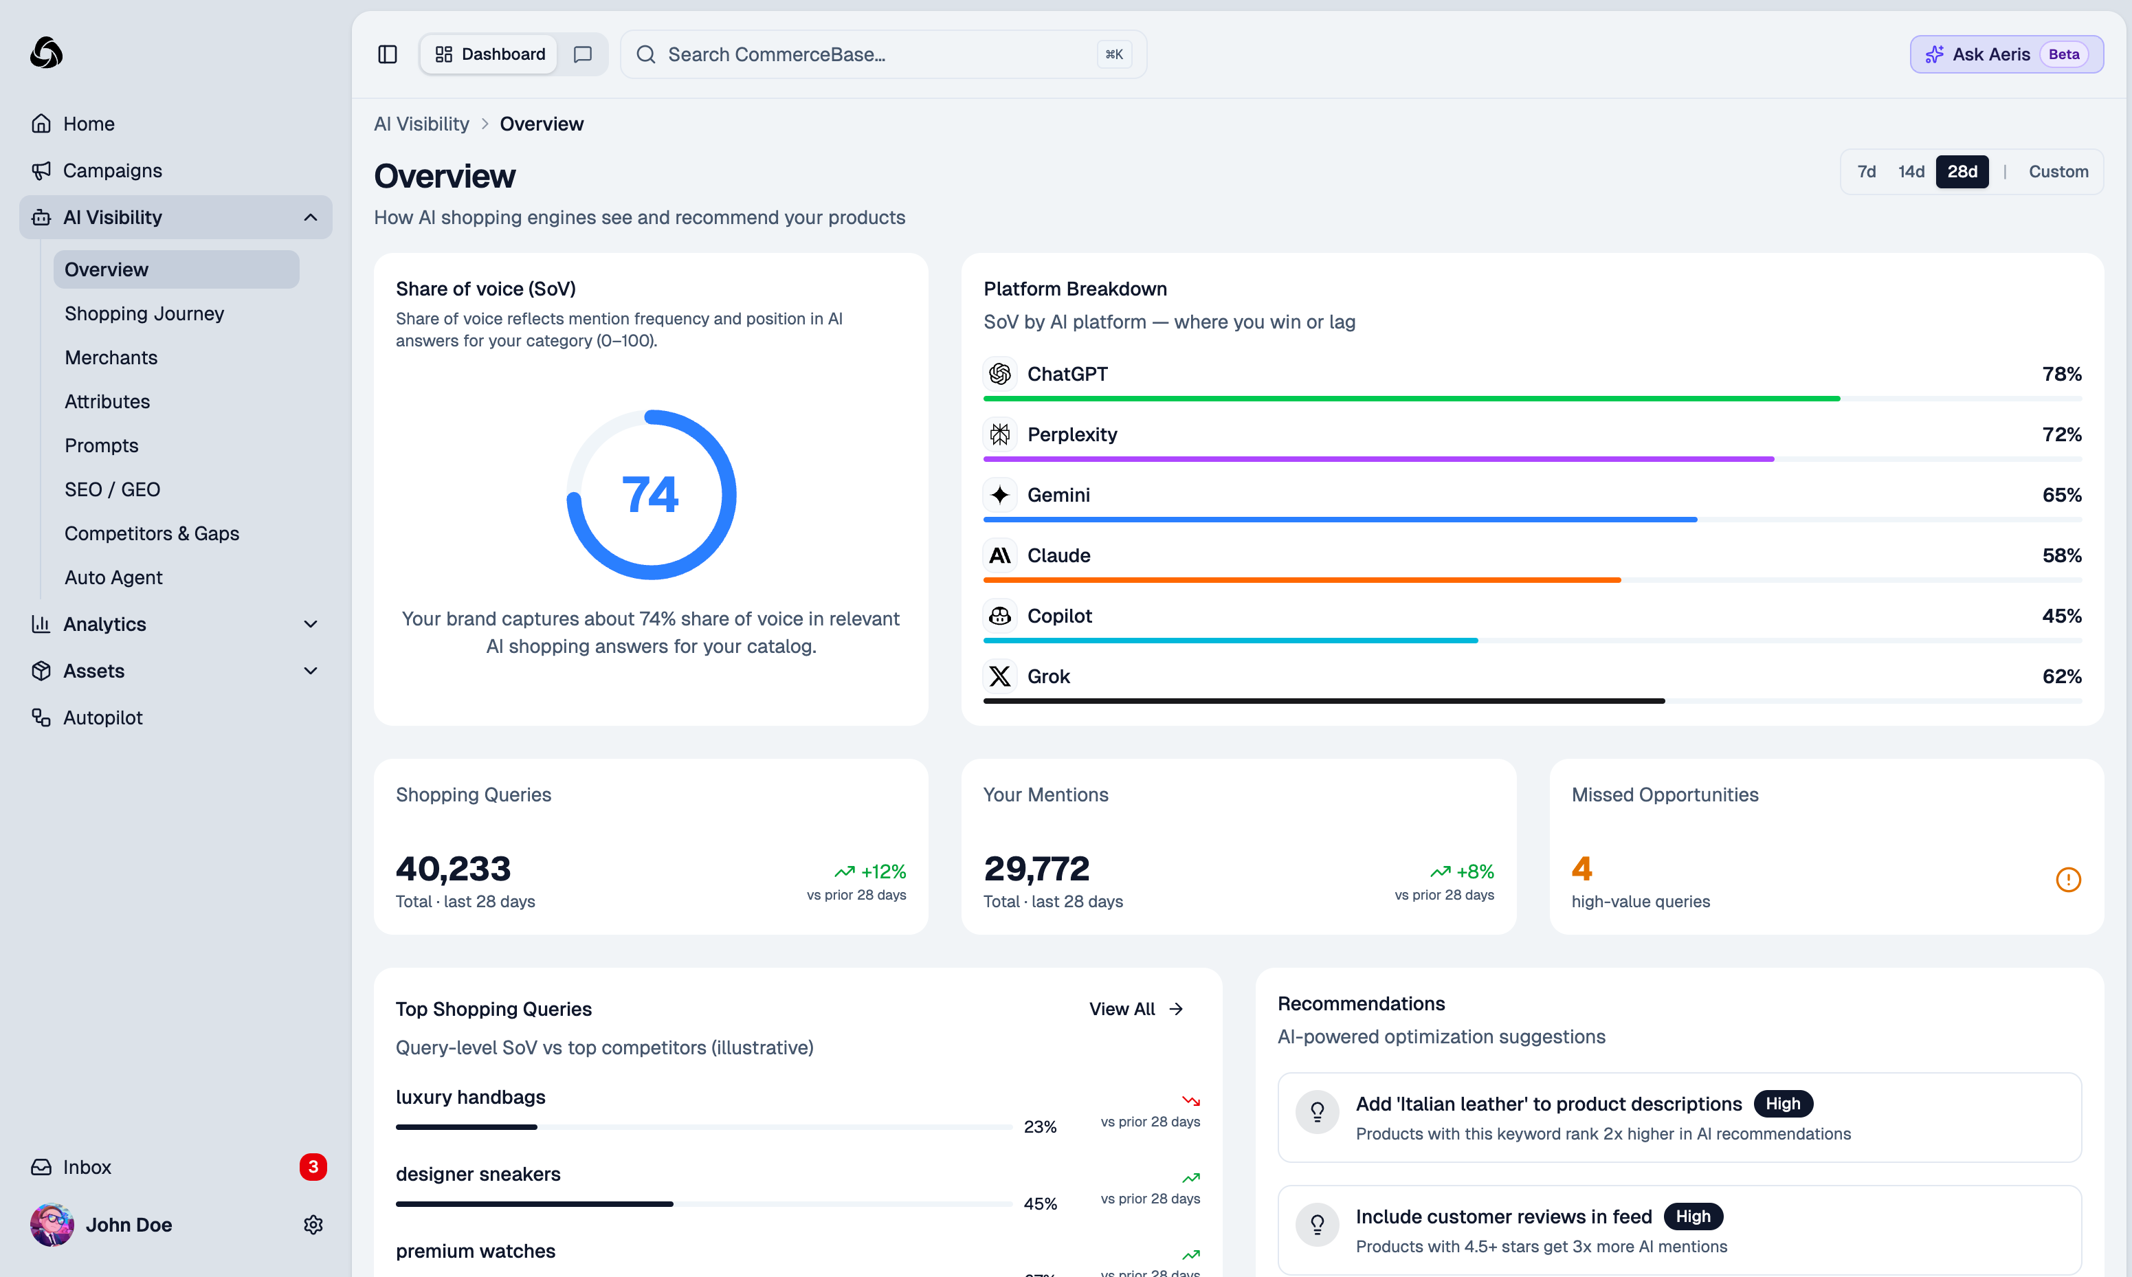
Task: Select the 14d period option
Action: click(x=1911, y=171)
